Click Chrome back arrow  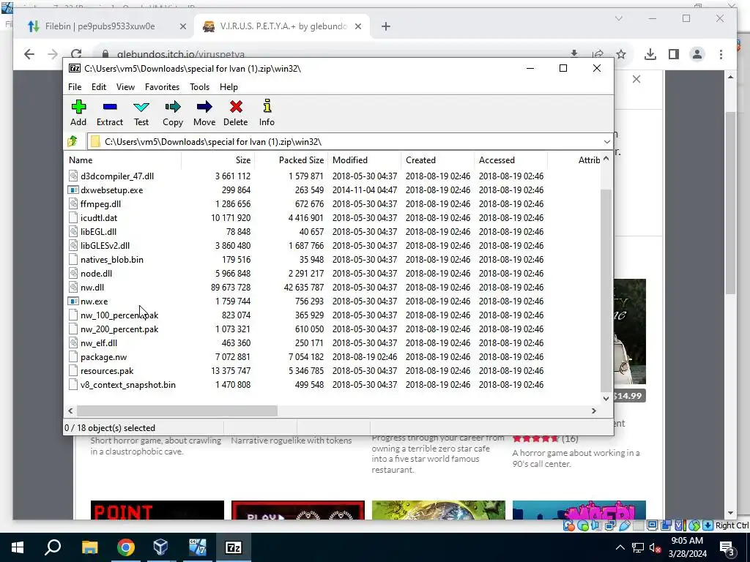(x=29, y=54)
